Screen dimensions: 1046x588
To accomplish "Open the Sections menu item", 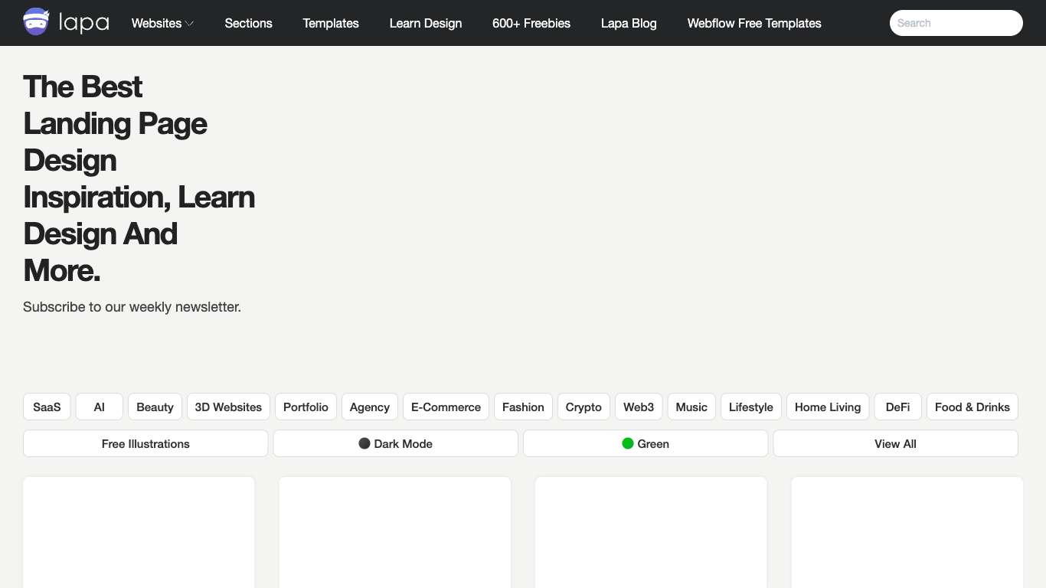I will tap(248, 23).
